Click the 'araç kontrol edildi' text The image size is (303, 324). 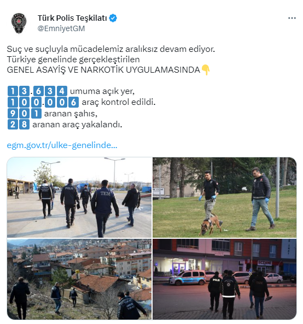(119, 102)
